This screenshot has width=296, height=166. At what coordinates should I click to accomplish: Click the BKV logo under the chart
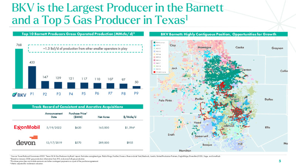(19, 95)
